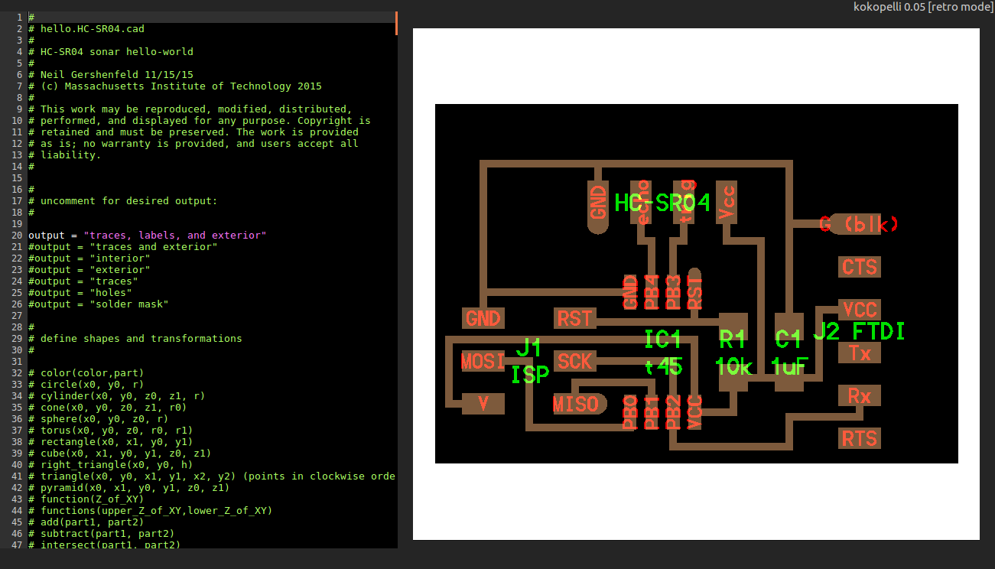Image resolution: width=995 pixels, height=569 pixels.
Task: Click the green HC-SR04 label on board
Action: point(662,203)
